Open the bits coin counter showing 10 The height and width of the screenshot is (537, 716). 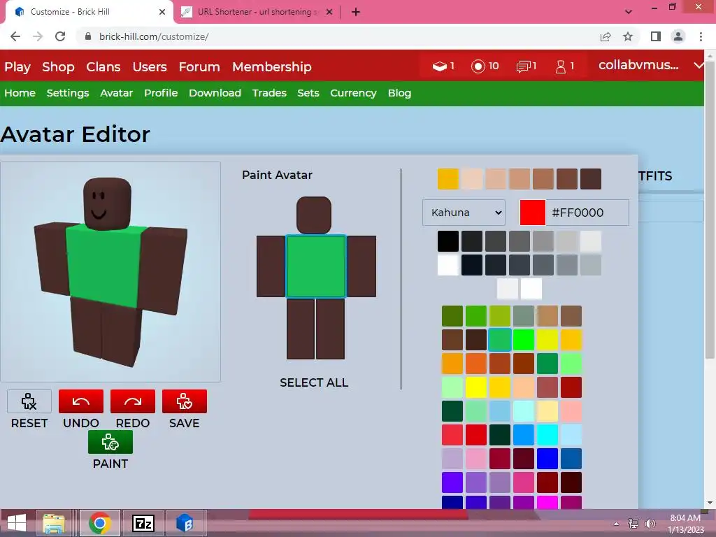[x=485, y=66]
